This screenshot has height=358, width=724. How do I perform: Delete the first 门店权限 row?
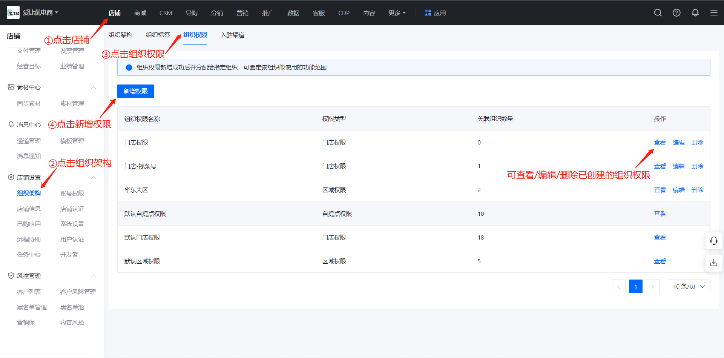pyautogui.click(x=697, y=142)
